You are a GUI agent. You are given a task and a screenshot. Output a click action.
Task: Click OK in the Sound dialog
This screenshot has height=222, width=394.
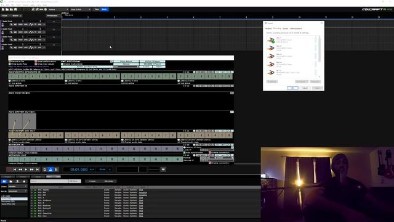[292, 88]
